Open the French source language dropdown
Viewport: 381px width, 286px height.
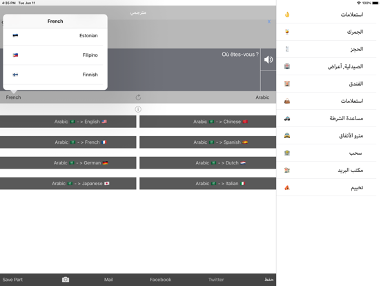(13, 97)
